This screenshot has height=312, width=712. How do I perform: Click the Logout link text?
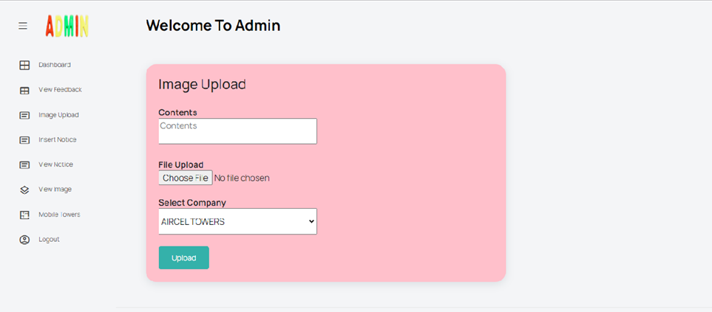49,240
